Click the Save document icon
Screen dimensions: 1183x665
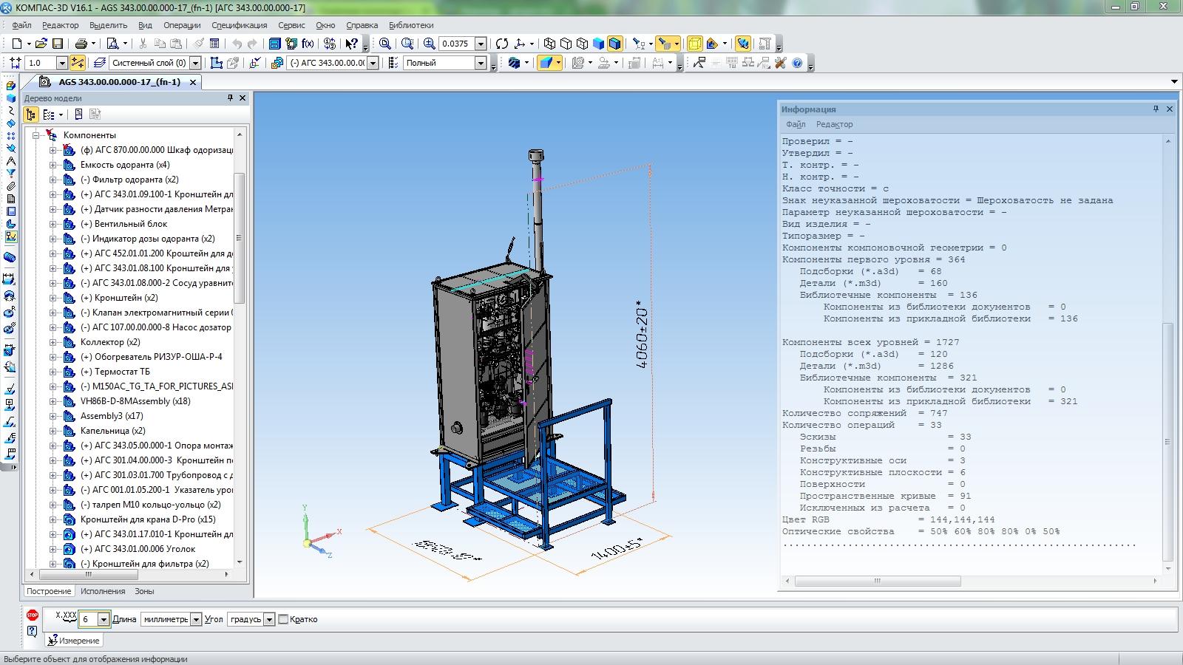click(58, 44)
